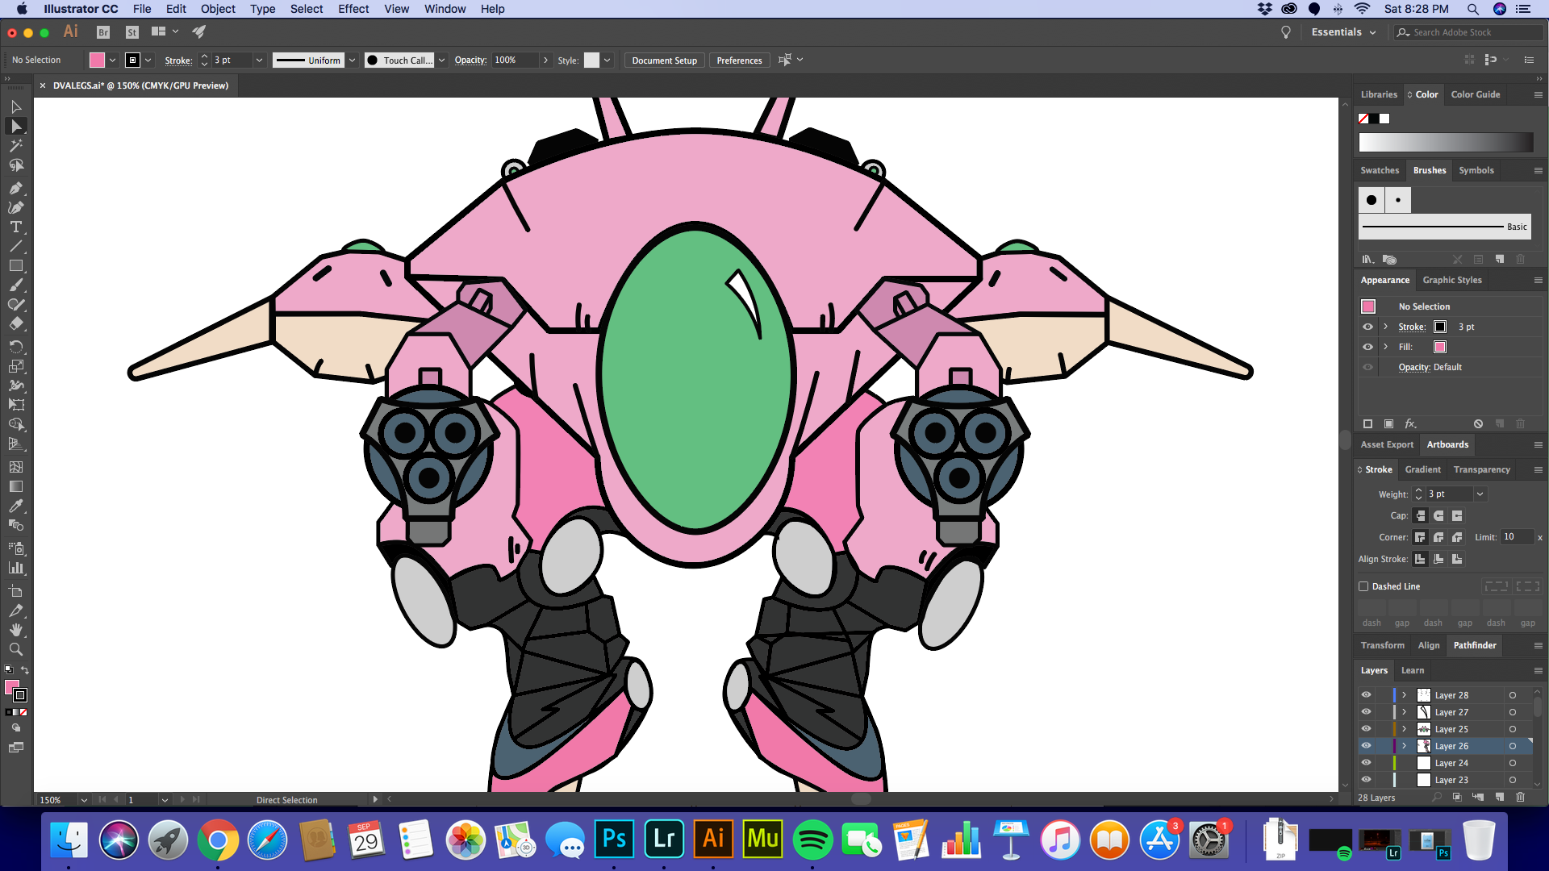Screen dimensions: 1549x871
Task: Select the Gradient tool
Action: pos(15,486)
